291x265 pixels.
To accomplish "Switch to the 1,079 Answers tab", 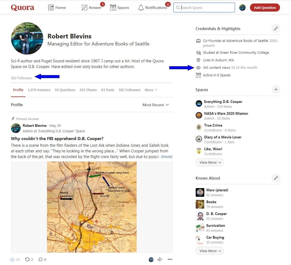I will [x=39, y=90].
